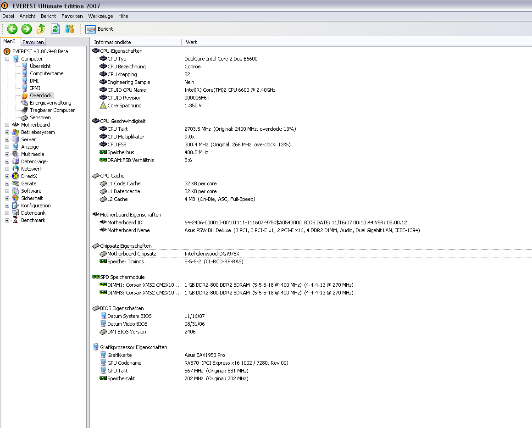Image resolution: width=532 pixels, height=428 pixels.
Task: Switch to the Menü sidebar tab
Action: [x=10, y=41]
